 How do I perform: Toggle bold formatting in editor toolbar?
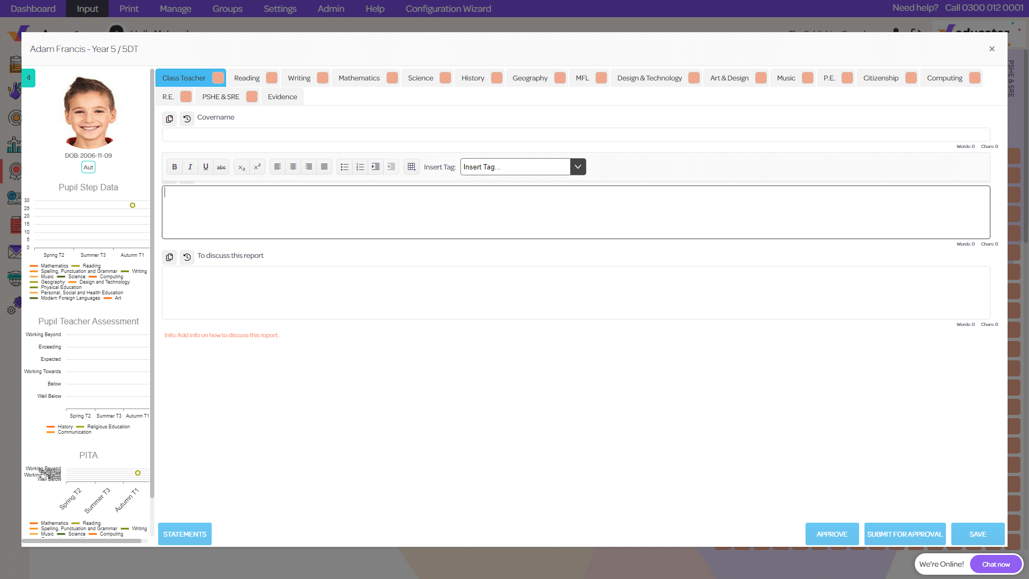point(174,167)
